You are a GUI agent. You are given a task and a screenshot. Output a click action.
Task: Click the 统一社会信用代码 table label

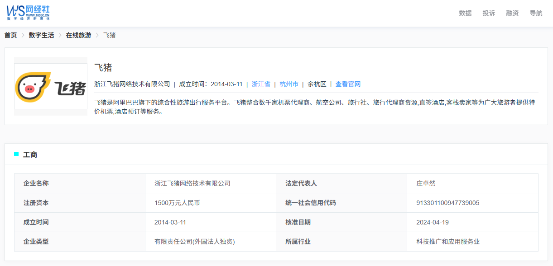[x=311, y=203]
